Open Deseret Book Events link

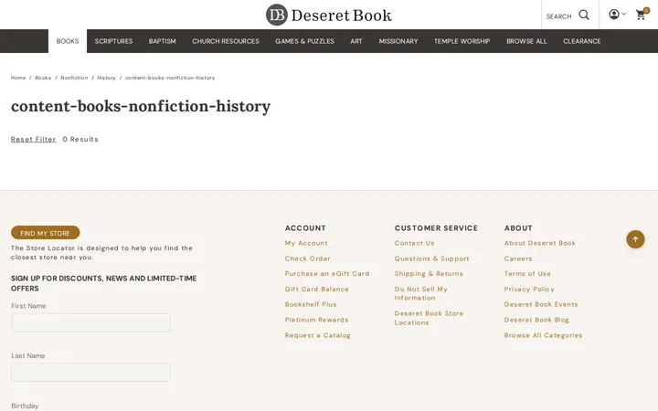point(541,304)
